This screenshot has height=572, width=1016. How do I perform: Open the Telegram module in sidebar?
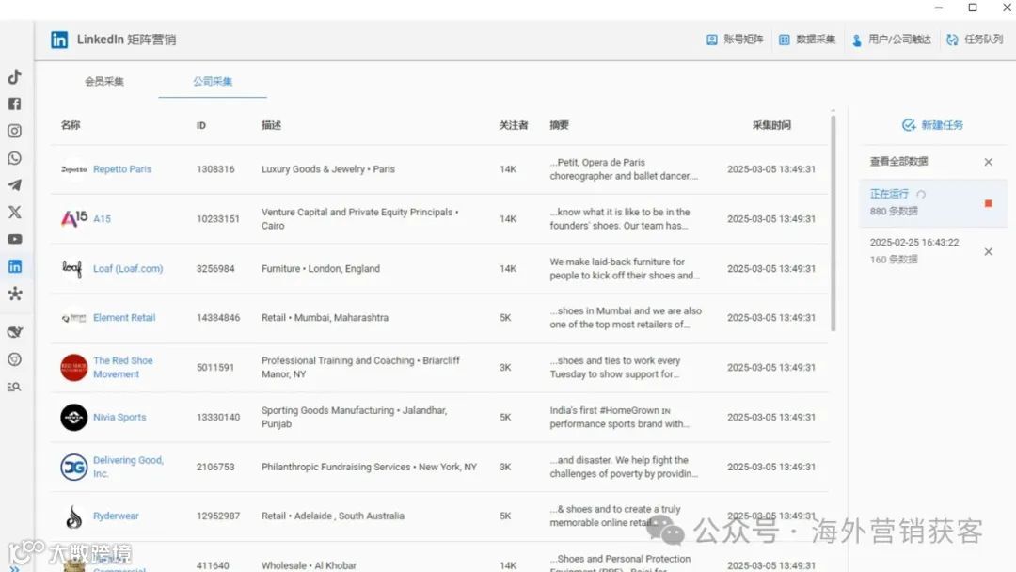tap(14, 185)
